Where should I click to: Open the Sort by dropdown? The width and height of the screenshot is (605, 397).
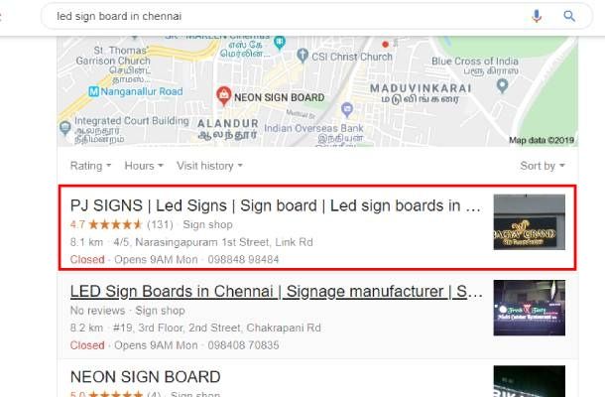pos(543,166)
